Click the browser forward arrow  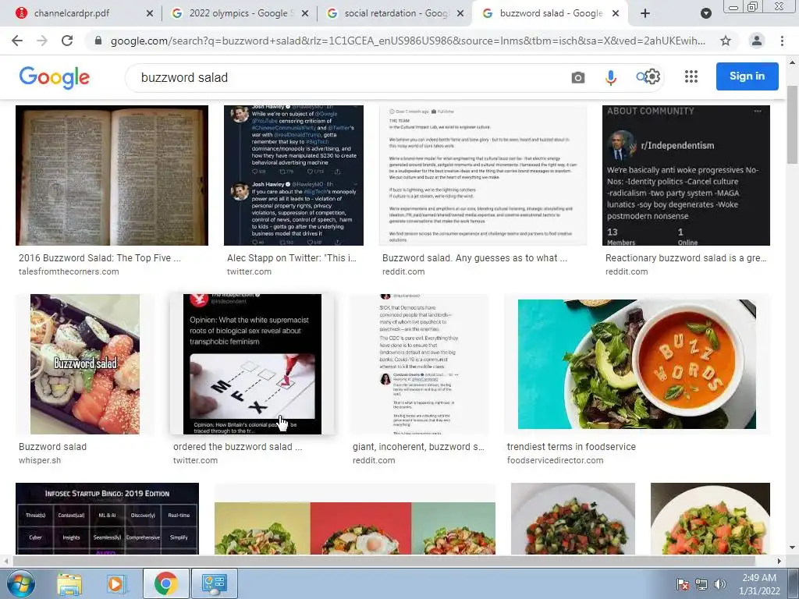pos(42,41)
